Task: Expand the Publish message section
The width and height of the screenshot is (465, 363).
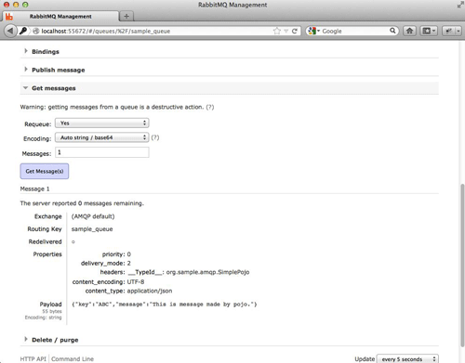Action: click(x=58, y=70)
